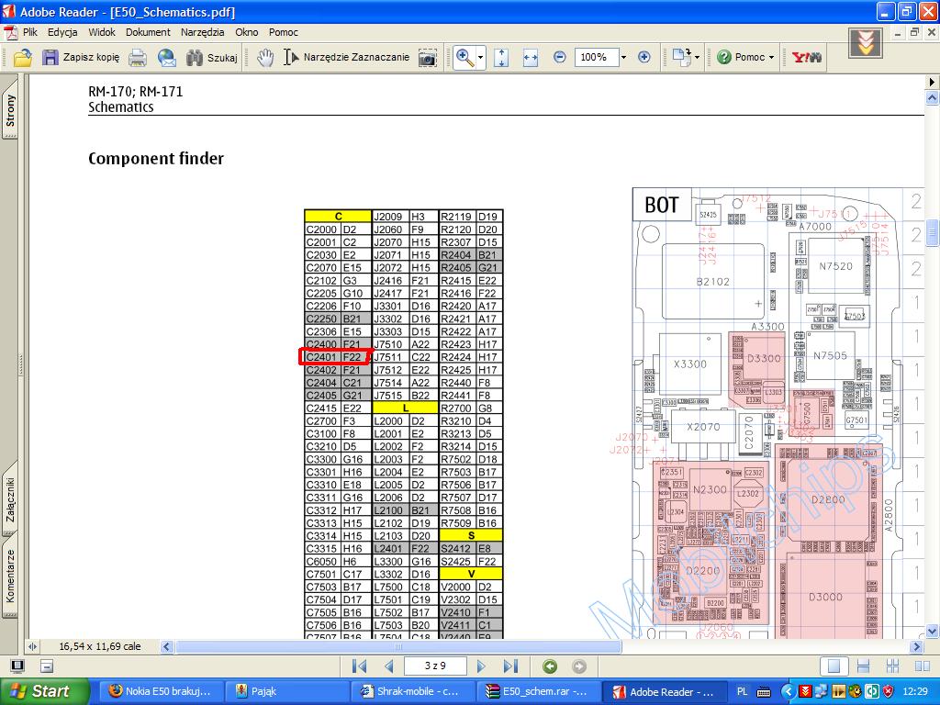
Task: Expand hidden system tray icons arrow
Action: (788, 692)
